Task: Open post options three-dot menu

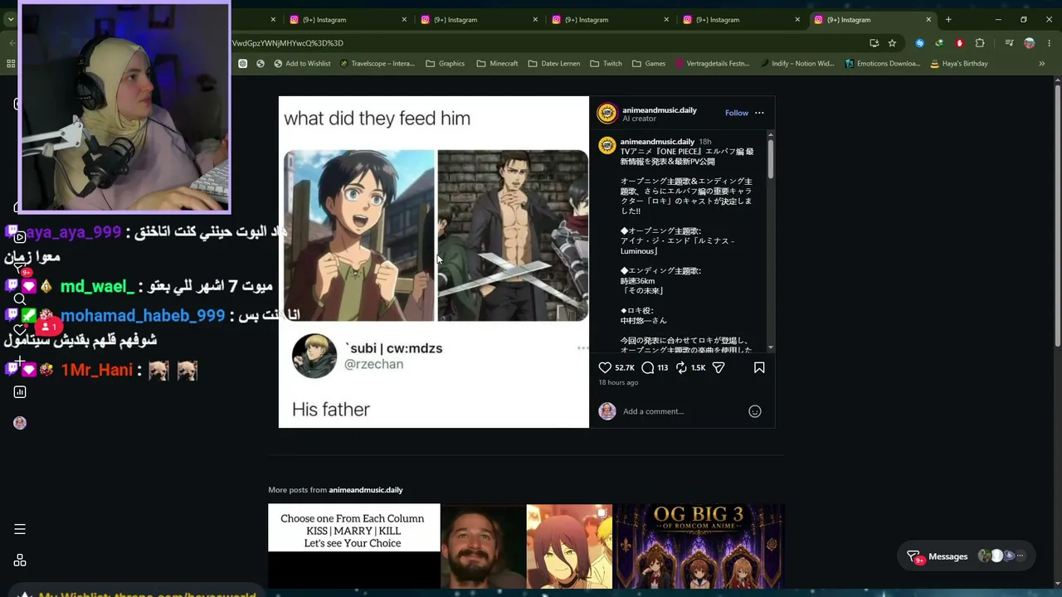Action: click(759, 113)
